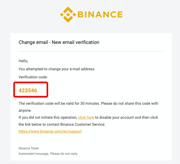180x164 pixels.
Task: Click the "Hello," greeting text
Action: pos(23,61)
